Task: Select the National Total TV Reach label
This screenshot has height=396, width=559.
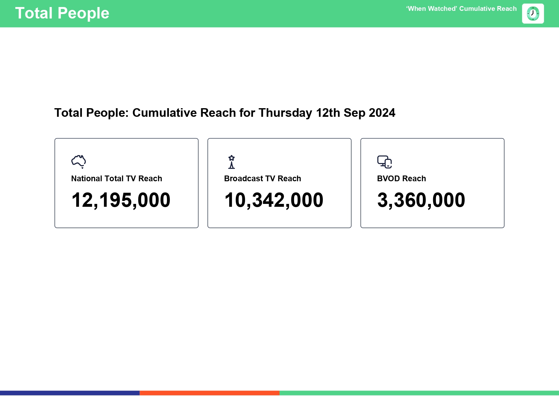Action: click(117, 179)
